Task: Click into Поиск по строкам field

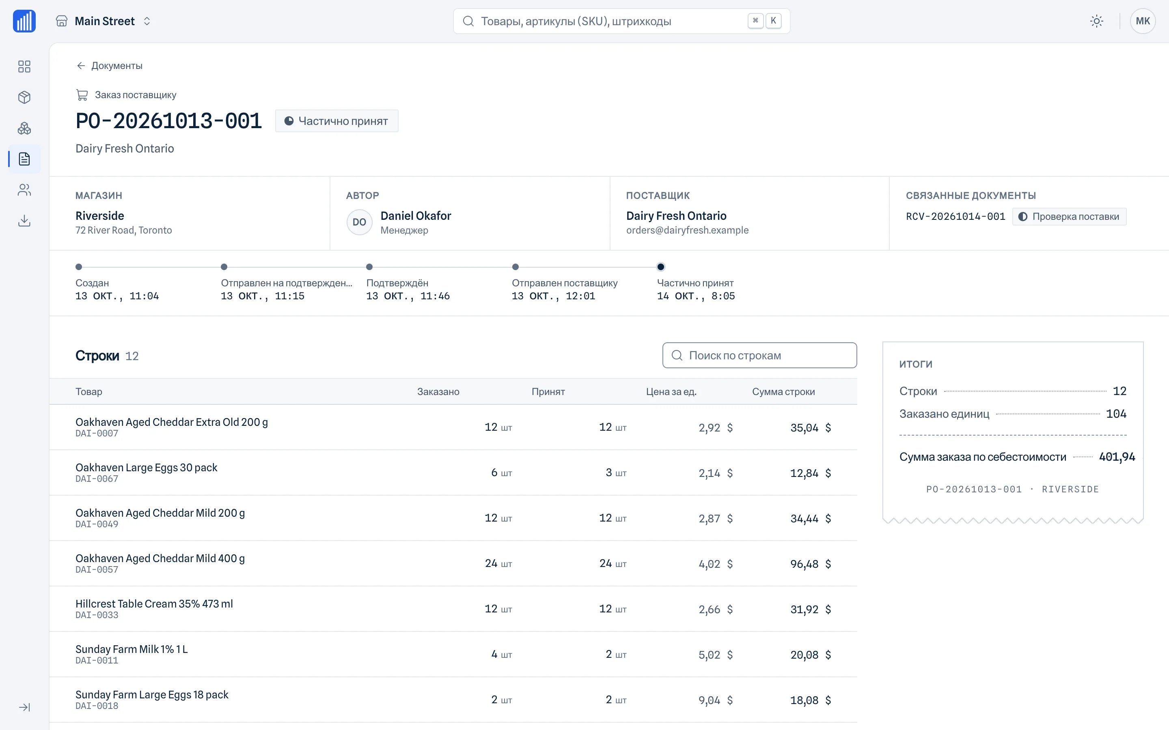Action: click(759, 355)
